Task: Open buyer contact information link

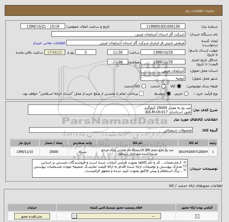Action: pos(49,43)
